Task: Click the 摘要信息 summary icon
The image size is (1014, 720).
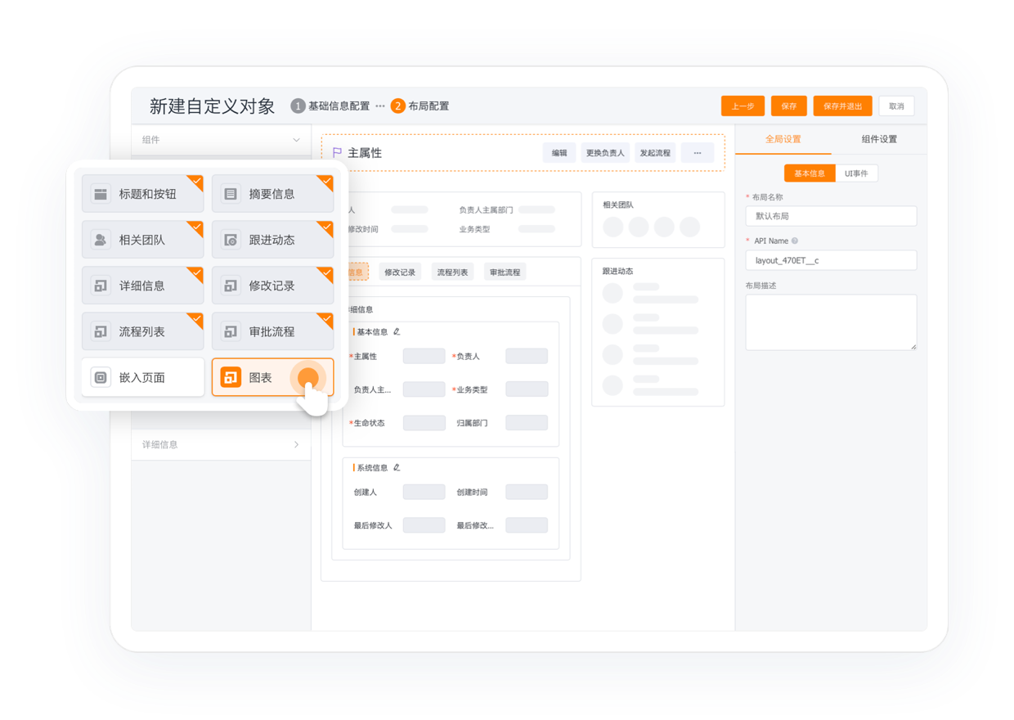Action: 231,194
